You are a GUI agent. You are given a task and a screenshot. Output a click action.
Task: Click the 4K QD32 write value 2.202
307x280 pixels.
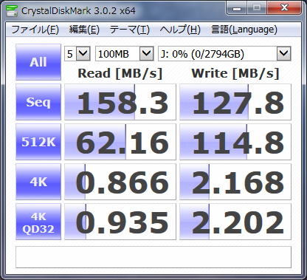point(235,222)
